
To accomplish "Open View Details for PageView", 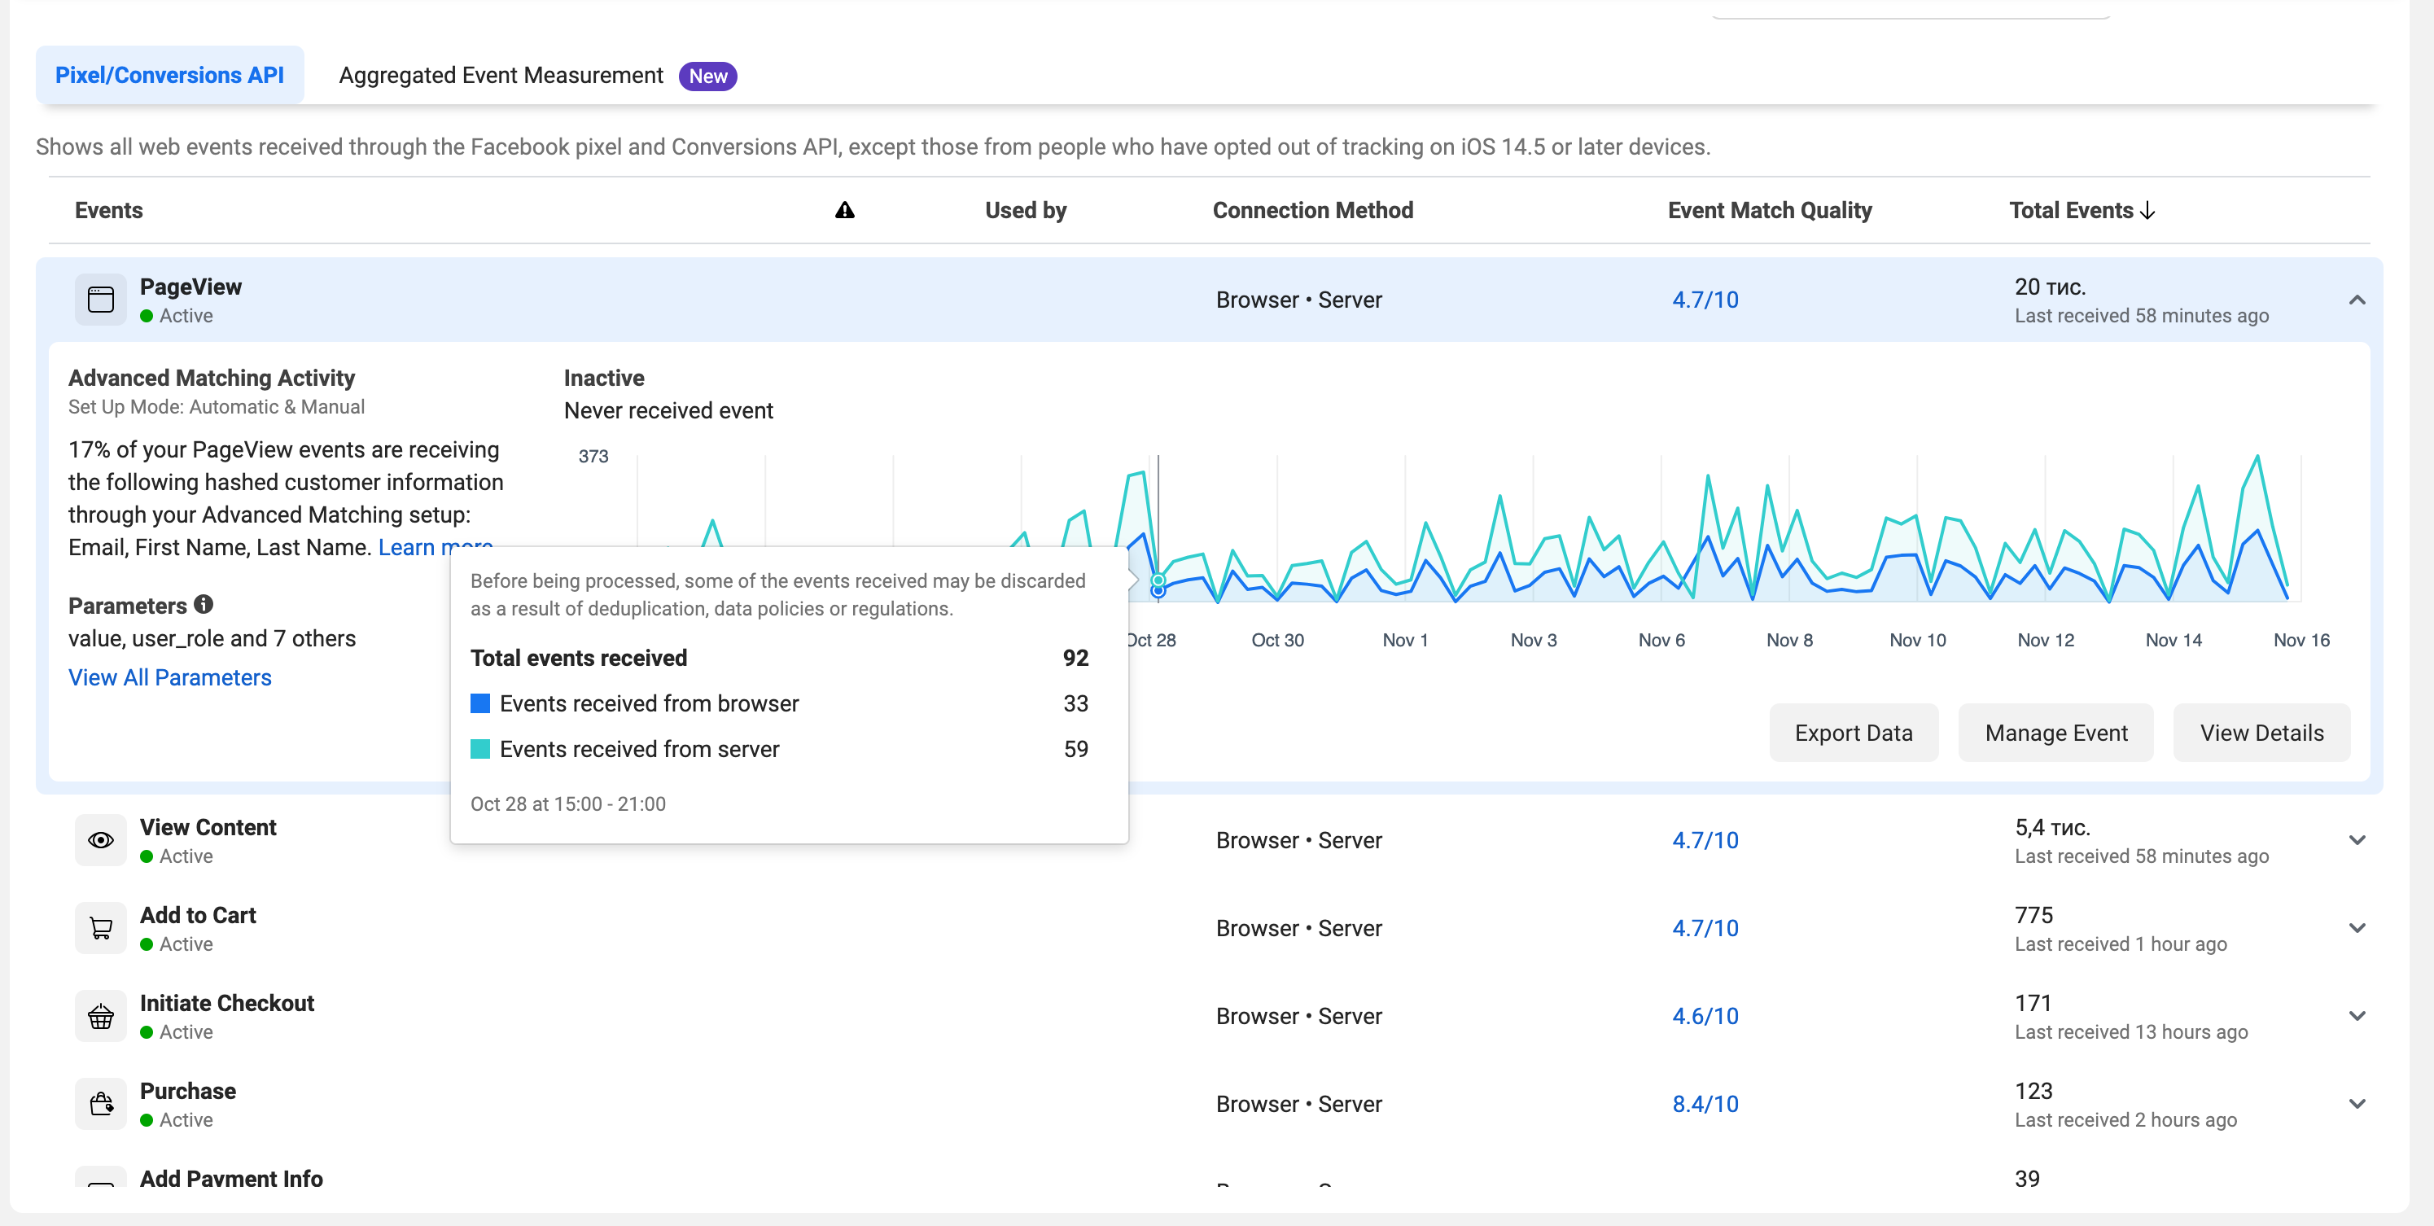I will click(x=2261, y=733).
